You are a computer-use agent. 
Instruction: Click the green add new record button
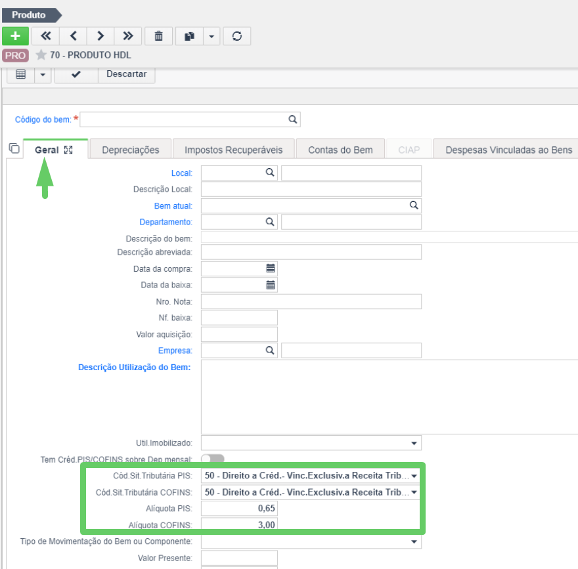(15, 36)
